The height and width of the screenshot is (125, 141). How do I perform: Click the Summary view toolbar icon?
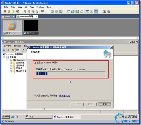pos(87,11)
